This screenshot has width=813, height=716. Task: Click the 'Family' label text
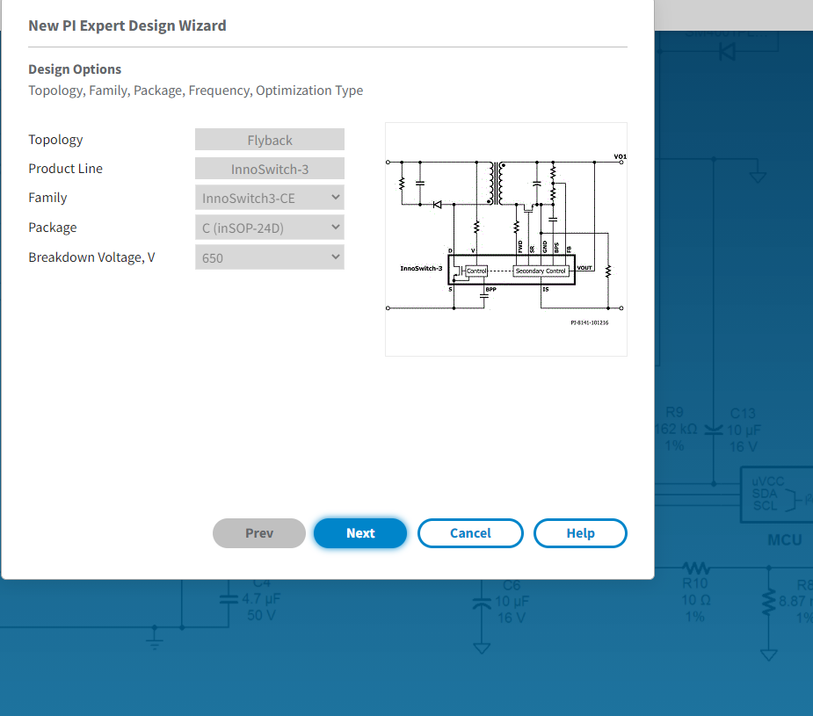pyautogui.click(x=47, y=198)
